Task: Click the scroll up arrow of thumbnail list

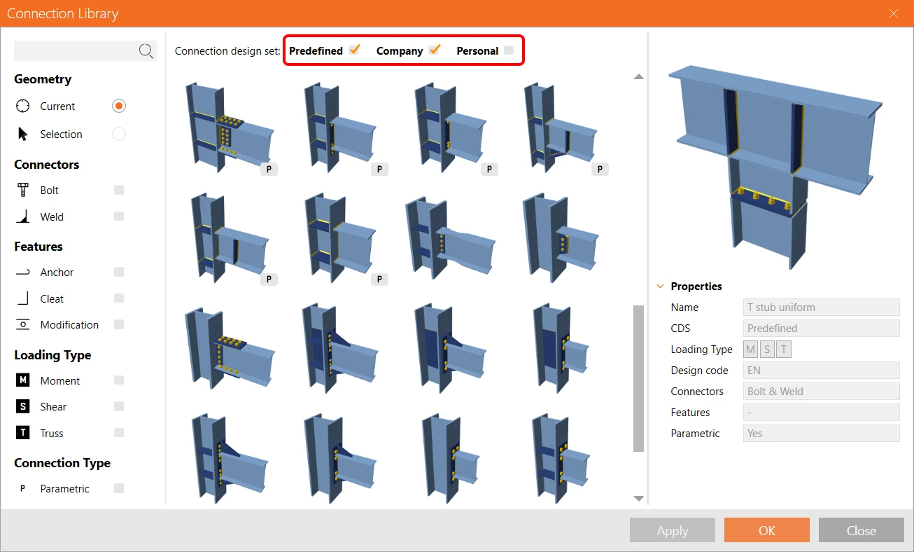Action: click(x=638, y=76)
